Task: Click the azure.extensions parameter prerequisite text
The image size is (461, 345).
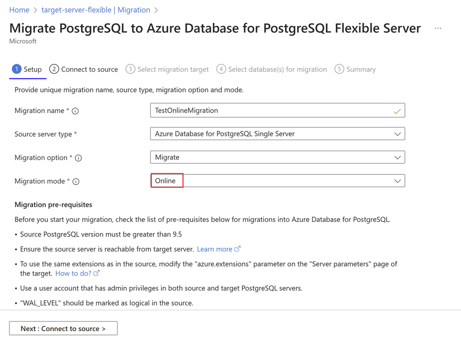Action: coord(209,268)
